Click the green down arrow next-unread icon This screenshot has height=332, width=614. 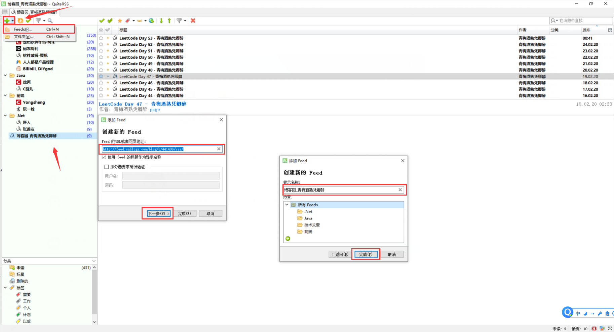(161, 20)
